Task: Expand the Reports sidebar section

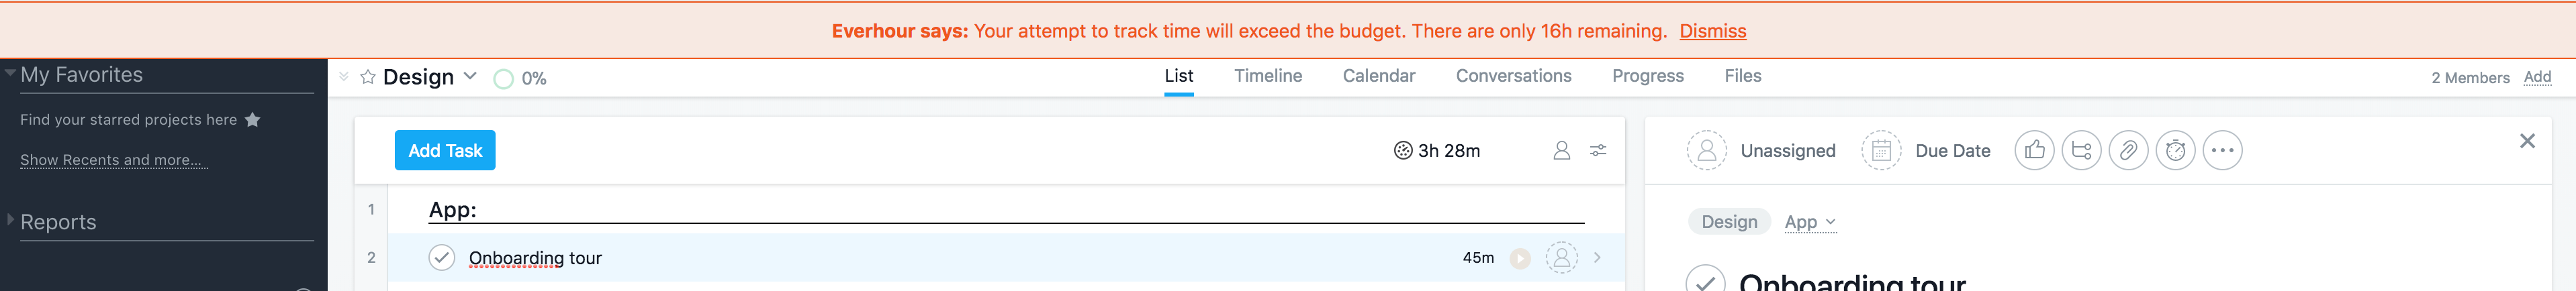Action: pos(11,219)
